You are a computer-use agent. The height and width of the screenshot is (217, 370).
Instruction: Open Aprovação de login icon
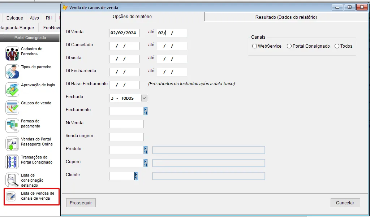12,90
